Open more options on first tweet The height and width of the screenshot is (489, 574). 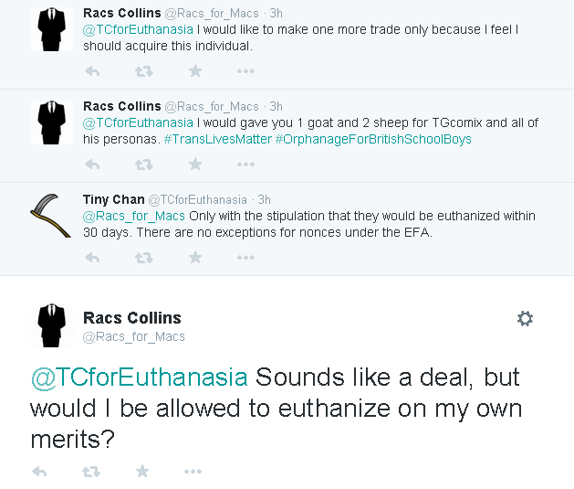click(245, 71)
